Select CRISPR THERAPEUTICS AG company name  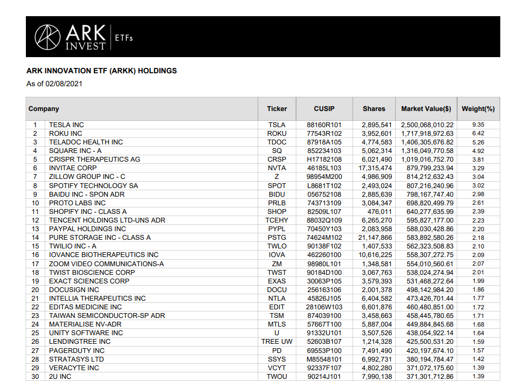click(x=94, y=160)
